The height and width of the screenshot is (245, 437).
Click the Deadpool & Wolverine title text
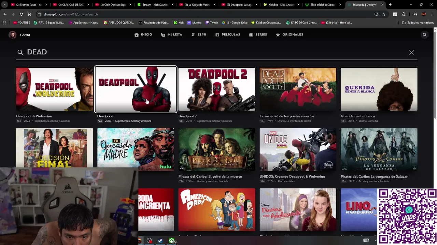[34, 116]
